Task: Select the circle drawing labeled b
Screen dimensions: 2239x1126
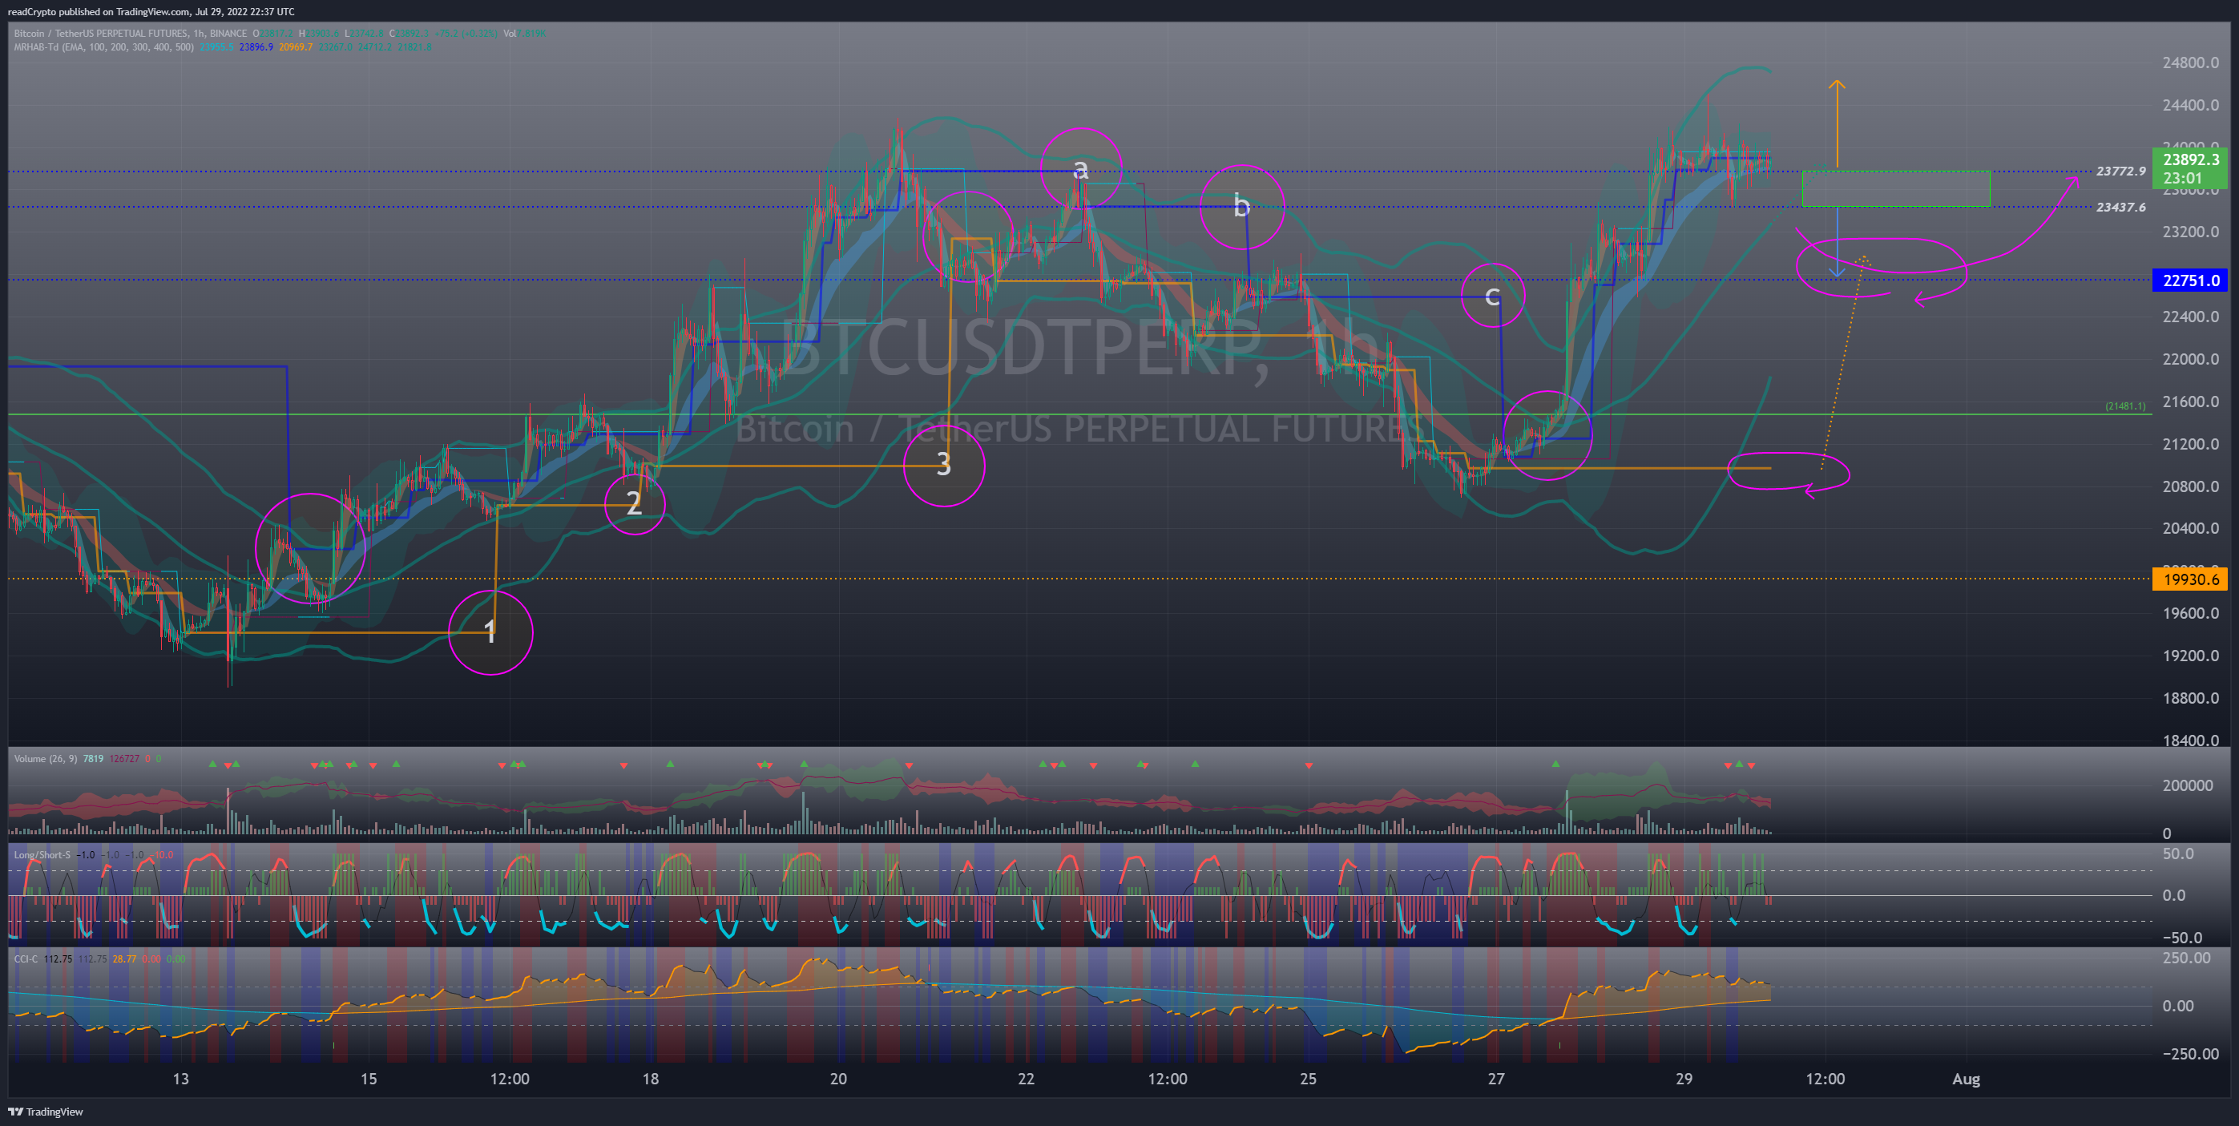Action: coord(1242,207)
